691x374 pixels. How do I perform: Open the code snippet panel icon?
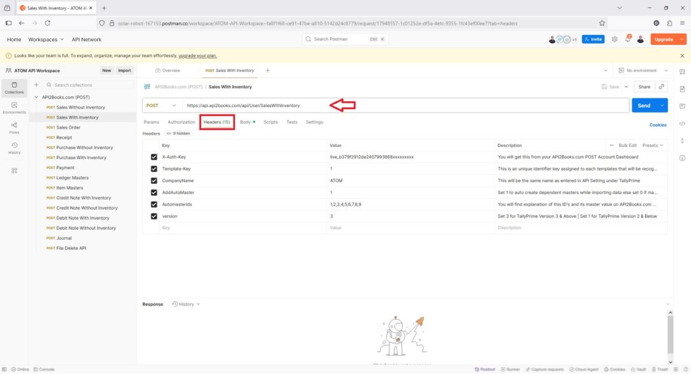(682, 123)
